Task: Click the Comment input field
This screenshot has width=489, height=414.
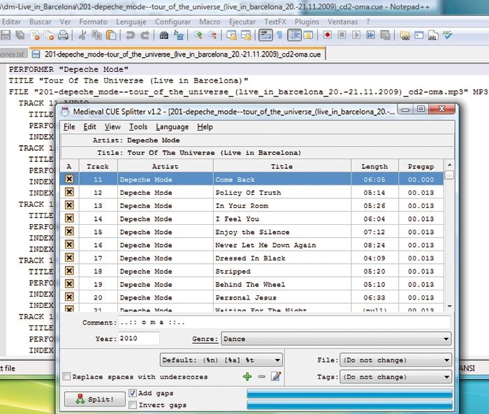Action: tap(284, 322)
